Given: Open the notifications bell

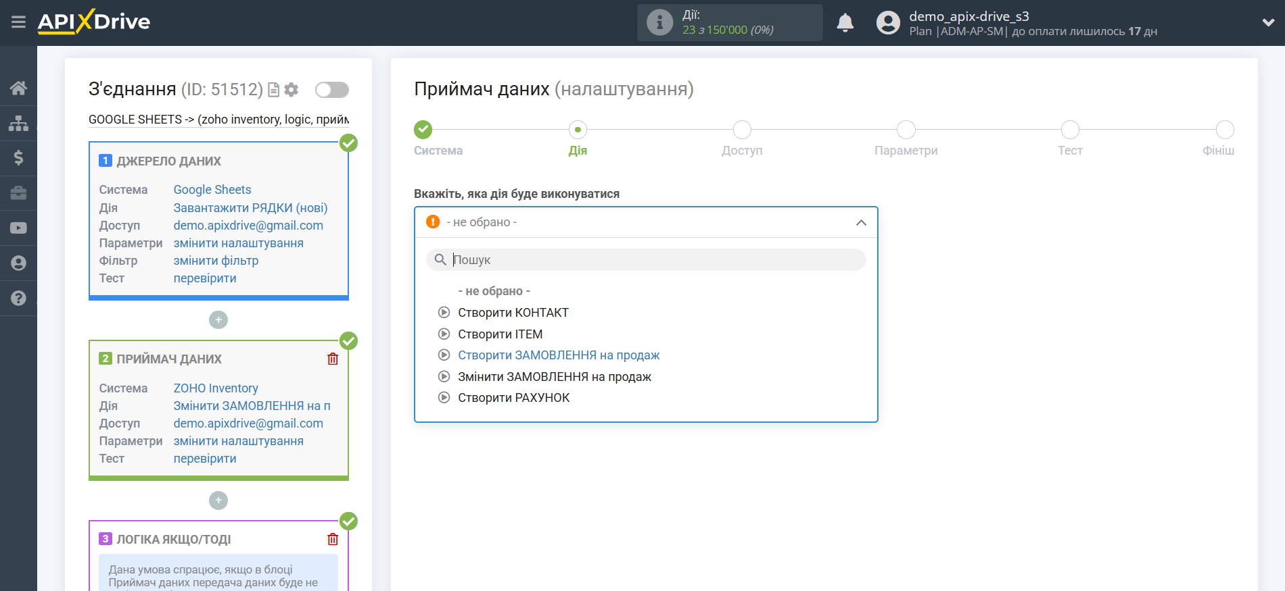Looking at the screenshot, I should click(845, 23).
